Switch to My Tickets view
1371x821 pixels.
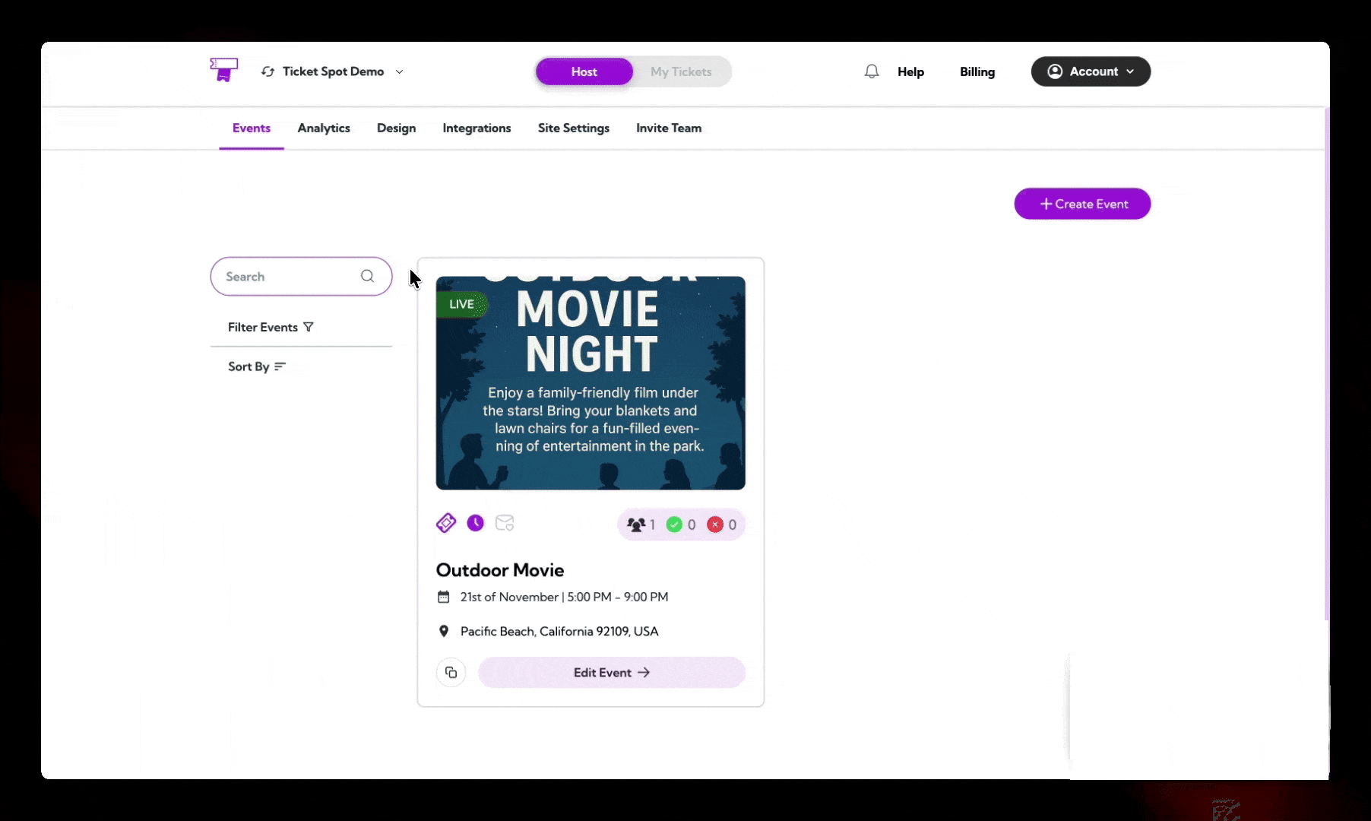pyautogui.click(x=681, y=71)
